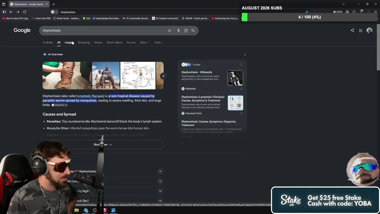Image resolution: width=380 pixels, height=214 pixels.
Task: Close the Elephantiasis - Google Search tab
Action: [47, 4]
